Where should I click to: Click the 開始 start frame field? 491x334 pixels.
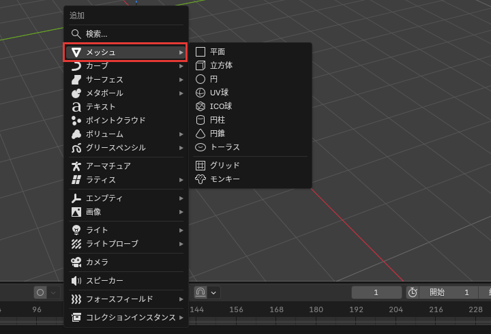tap(449, 292)
